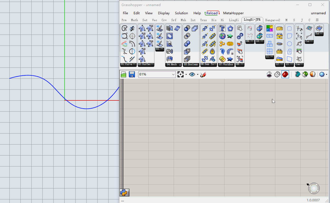Screen dimensions: 330x203
Task: Toggle the orange sphere preview mesh icon
Action: click(313, 74)
